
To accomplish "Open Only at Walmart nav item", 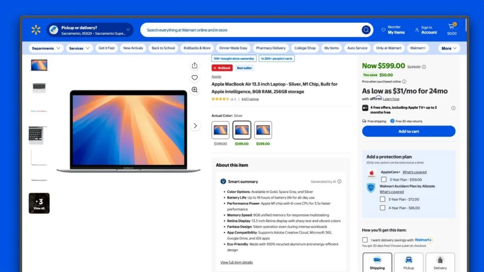I will pos(389,48).
